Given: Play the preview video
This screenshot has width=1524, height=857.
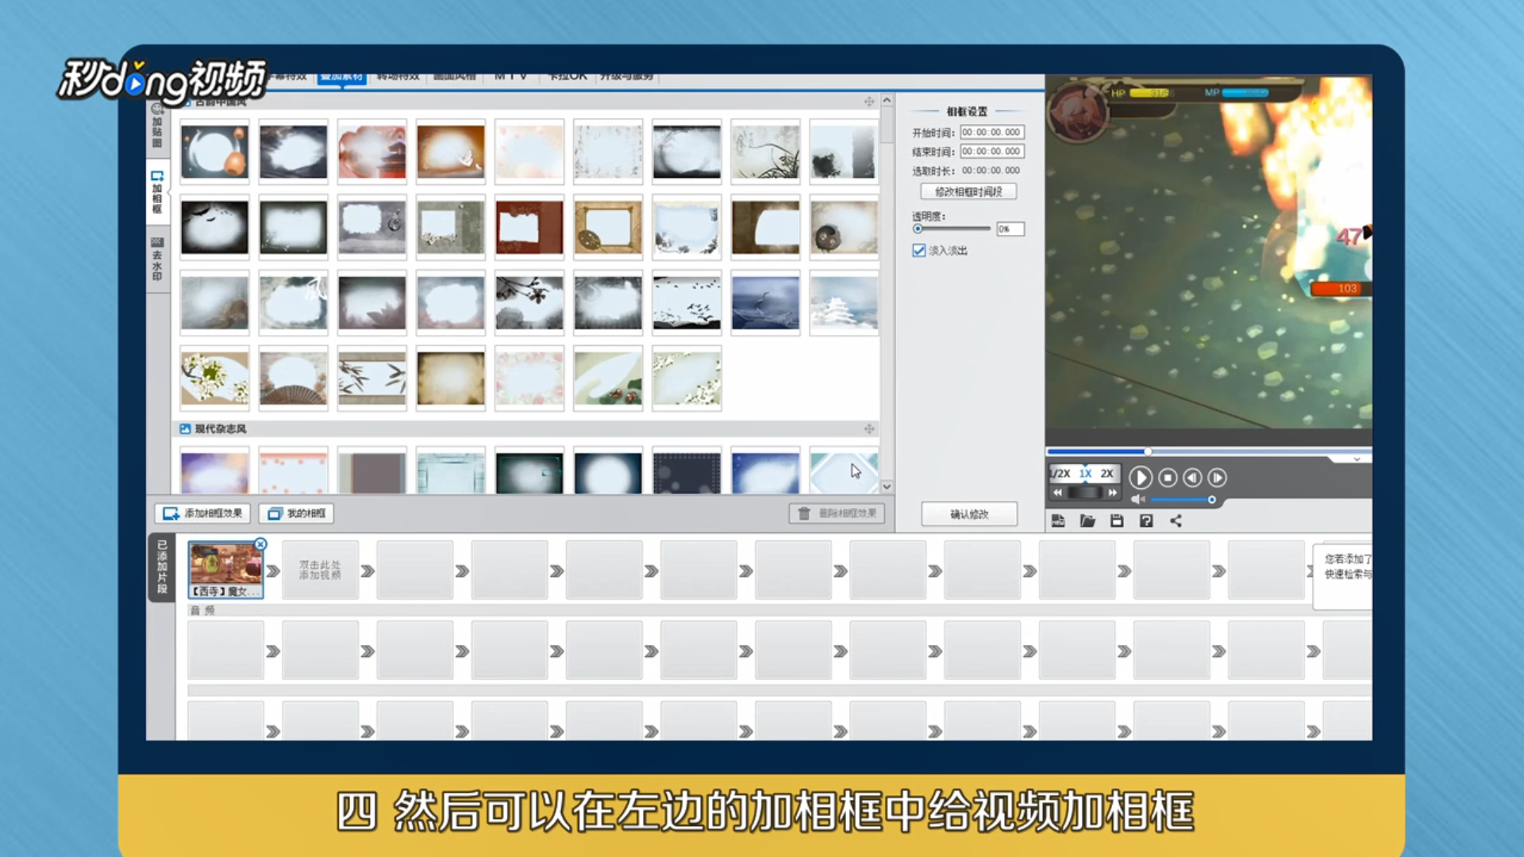Looking at the screenshot, I should [1141, 478].
